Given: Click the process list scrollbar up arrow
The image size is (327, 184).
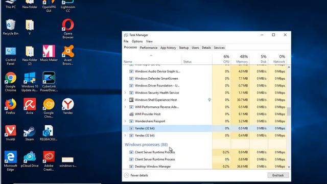Looking at the screenshot, I should pyautogui.click(x=289, y=67).
